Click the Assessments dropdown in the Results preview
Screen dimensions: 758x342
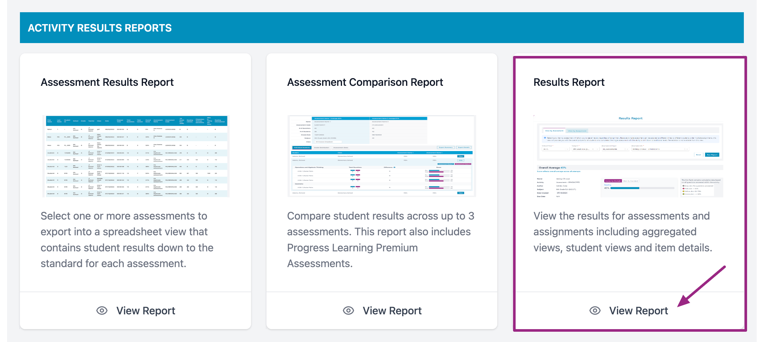[660, 149]
